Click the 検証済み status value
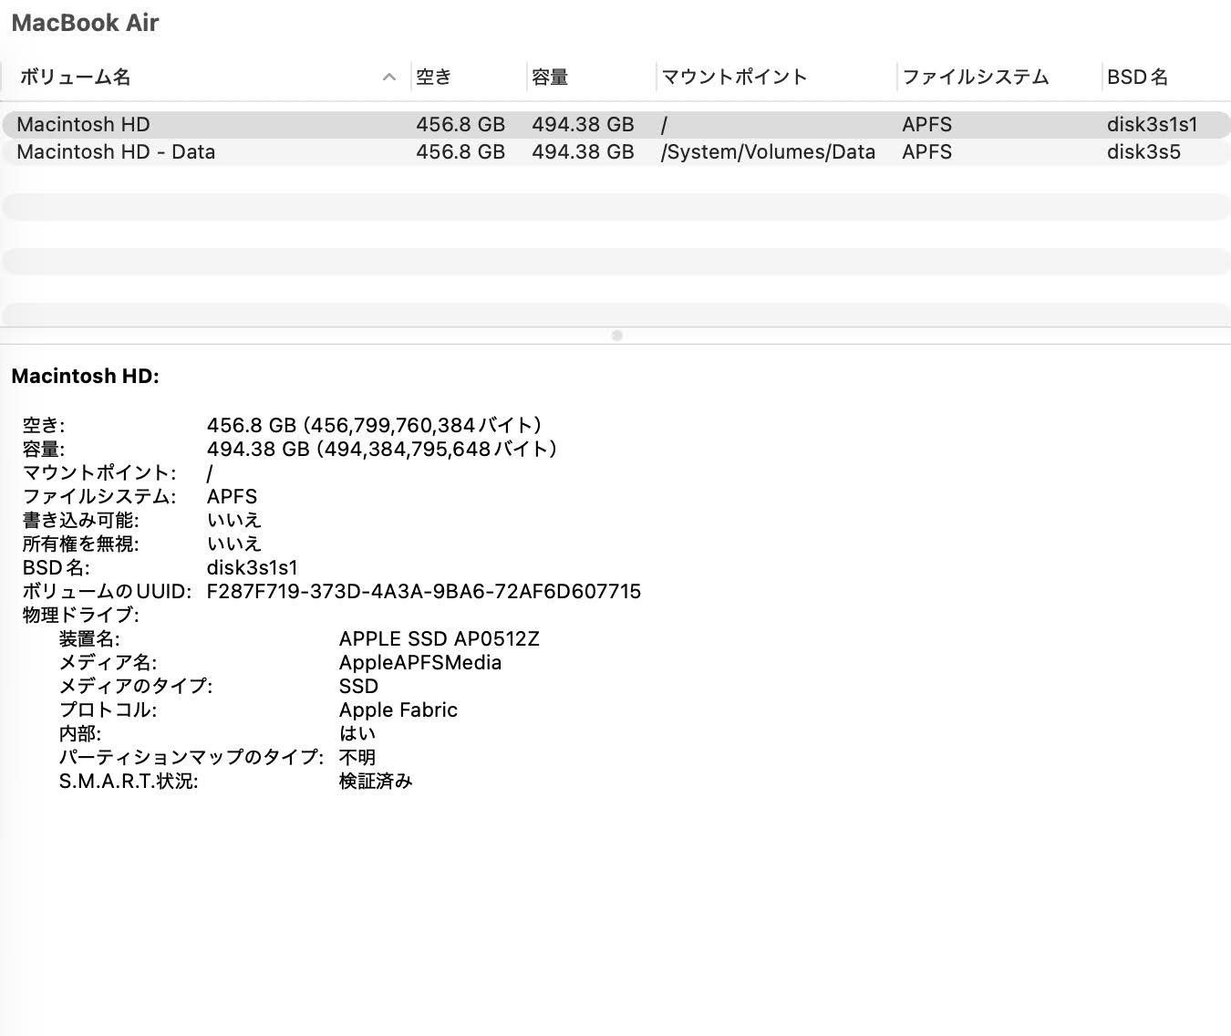The width and height of the screenshot is (1231, 1036). point(376,781)
